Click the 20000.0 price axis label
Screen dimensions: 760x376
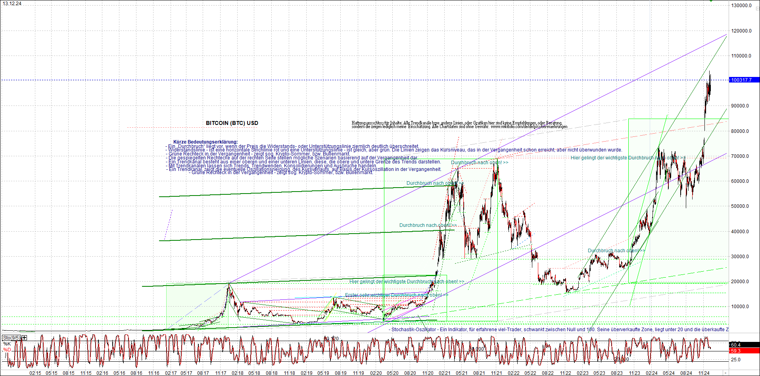point(740,282)
